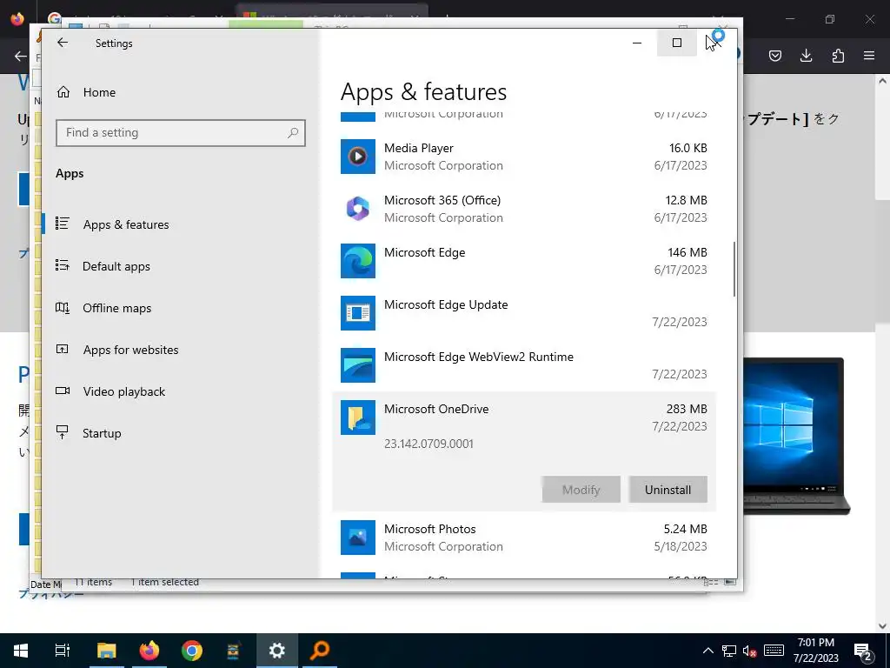Select Microsoft Edge WebView2 Runtime entry
Image resolution: width=890 pixels, height=668 pixels.
pos(524,366)
